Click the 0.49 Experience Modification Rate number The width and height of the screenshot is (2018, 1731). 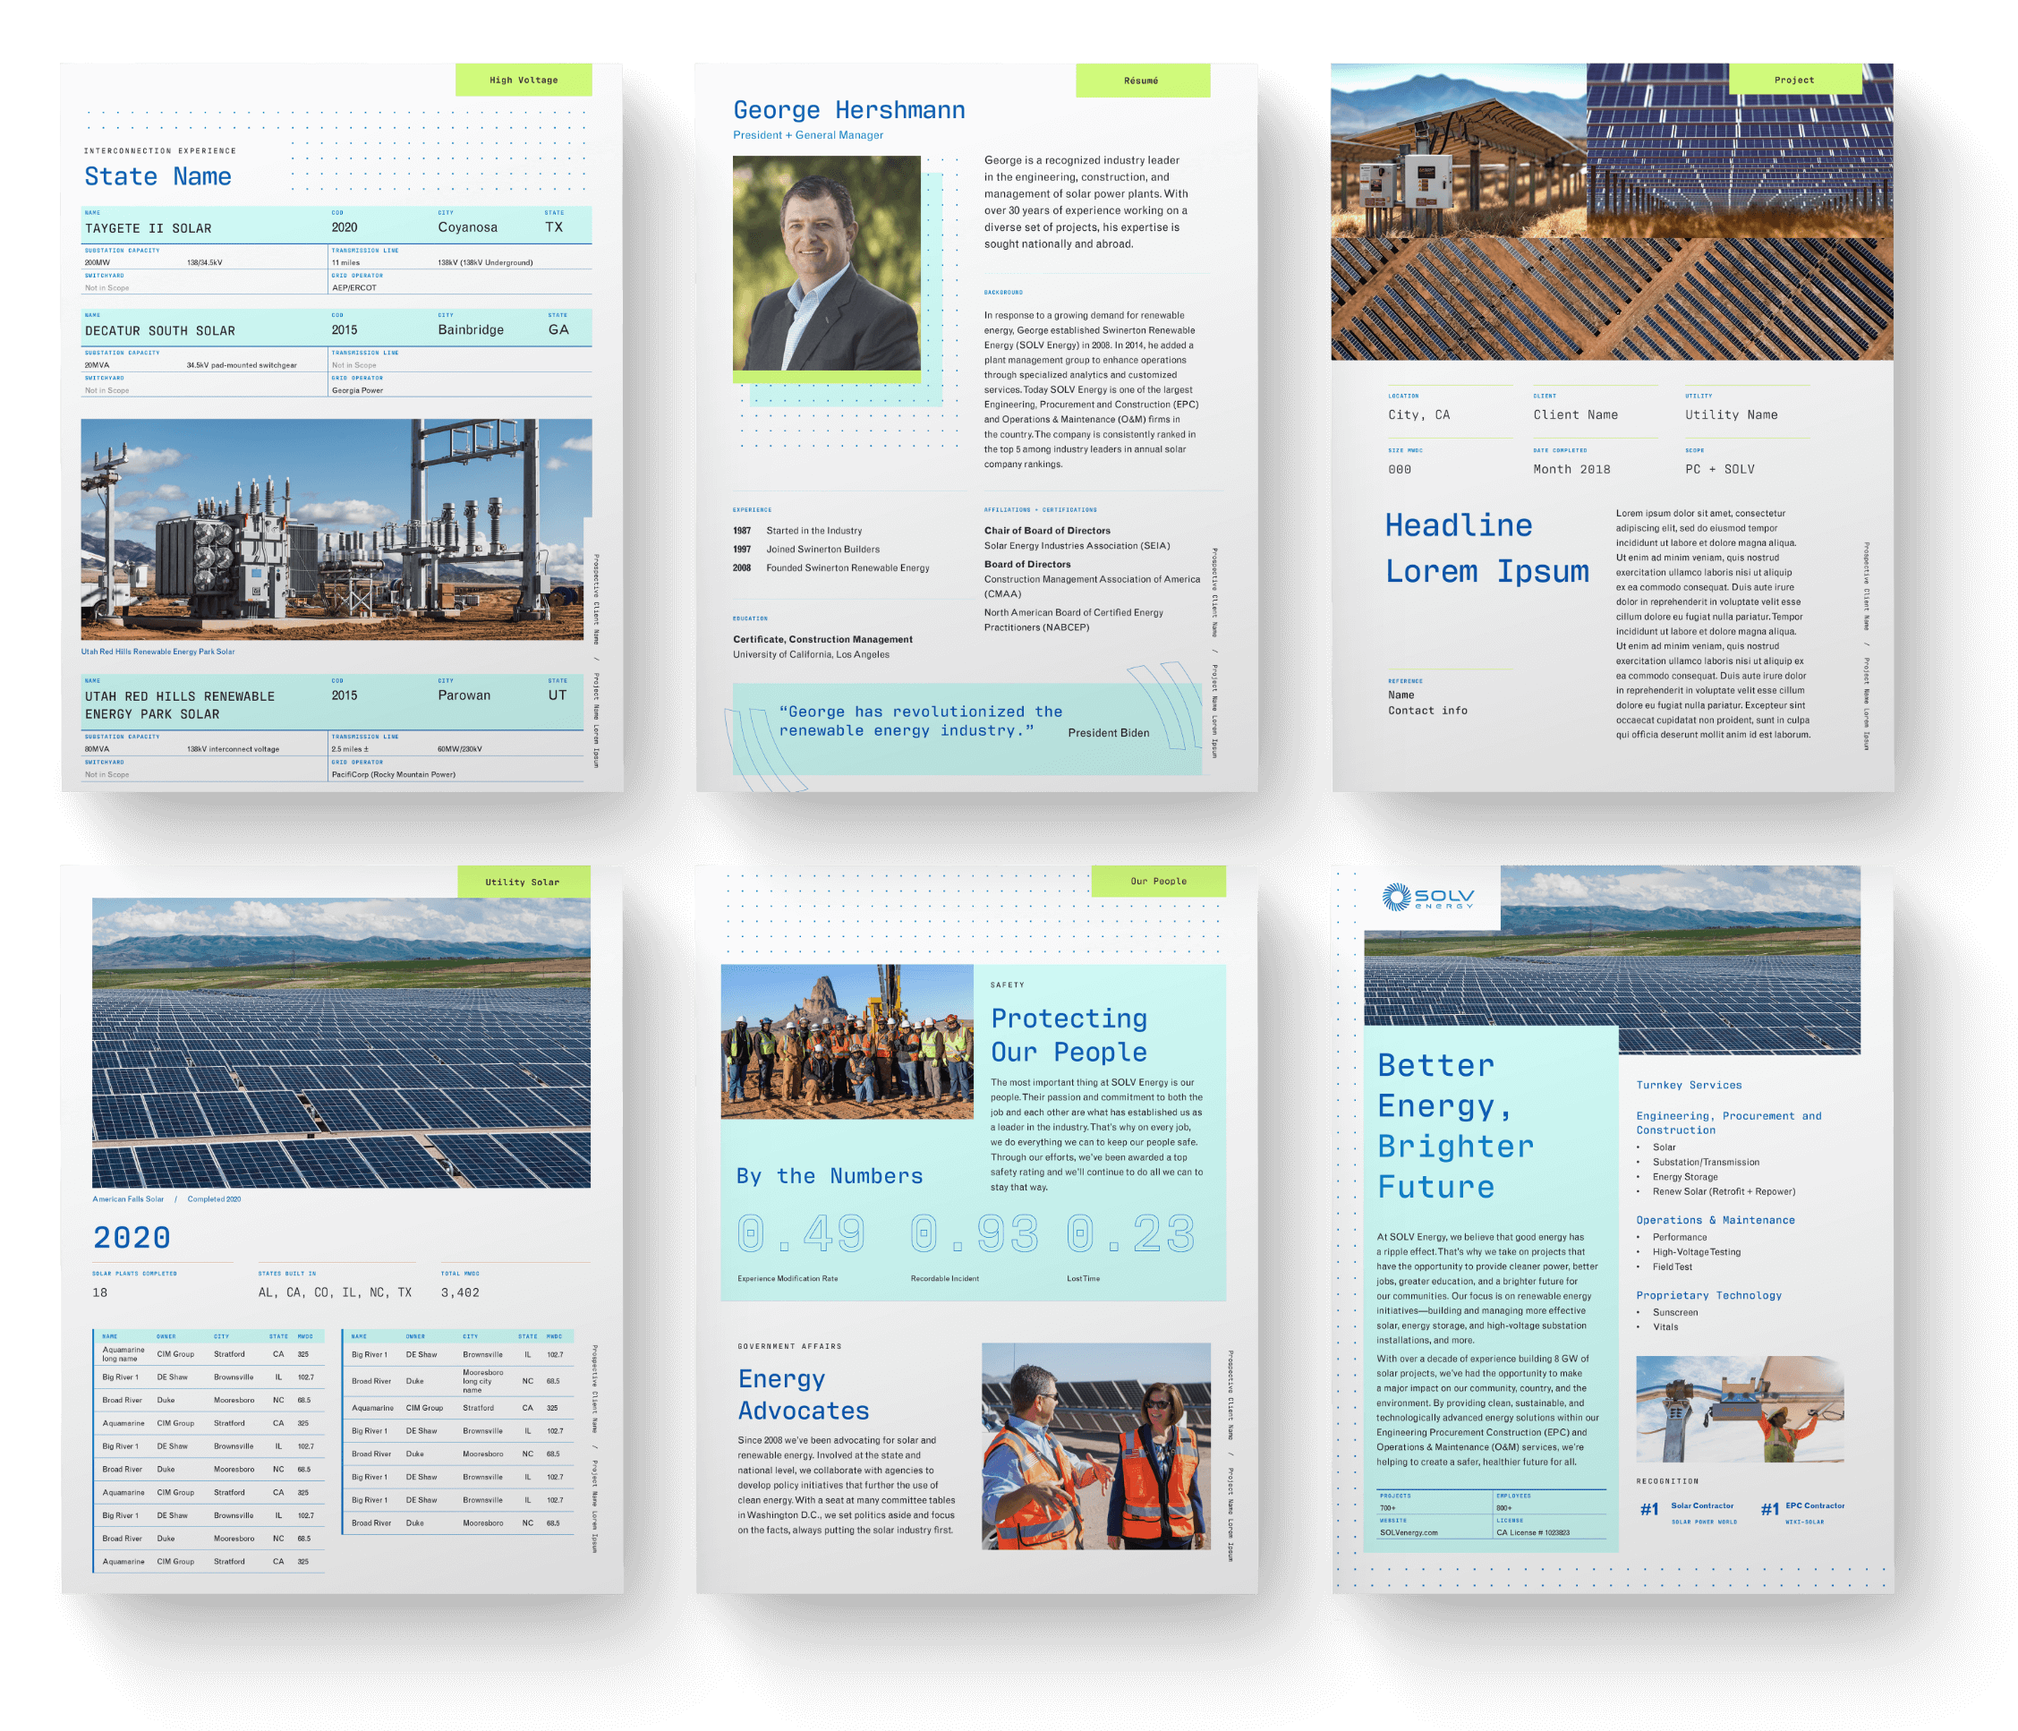[x=801, y=1234]
